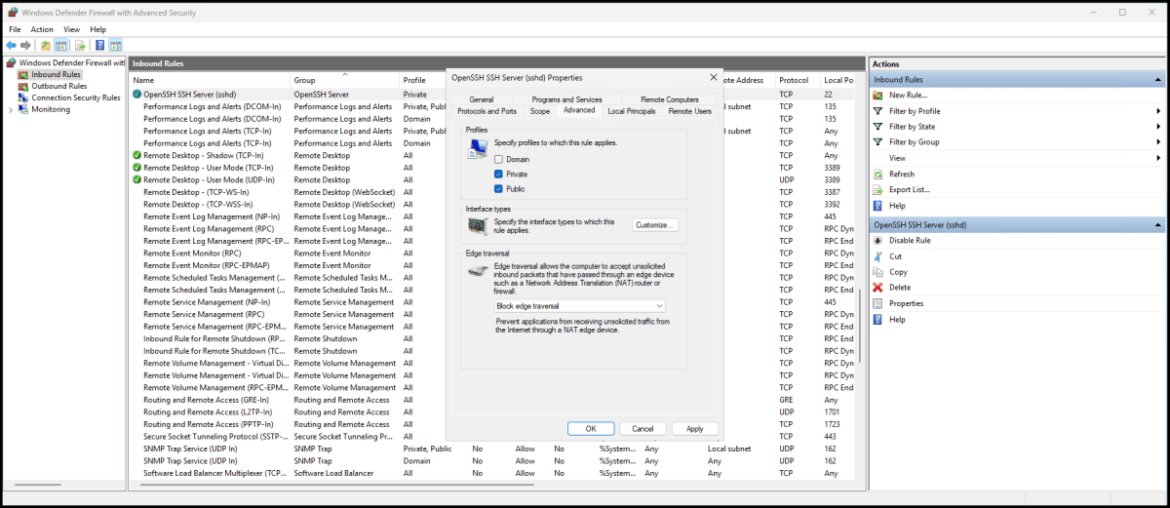Click Refresh in the Actions pane
The height and width of the screenshot is (508, 1170).
901,174
